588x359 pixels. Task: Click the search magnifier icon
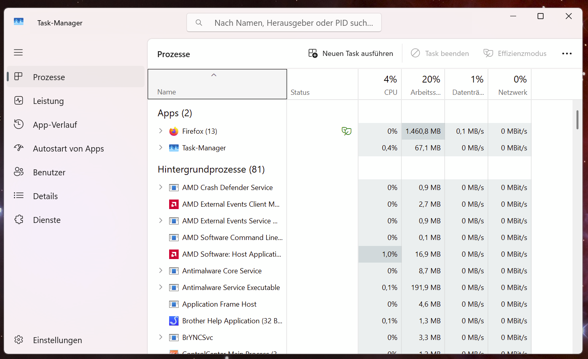pyautogui.click(x=199, y=23)
